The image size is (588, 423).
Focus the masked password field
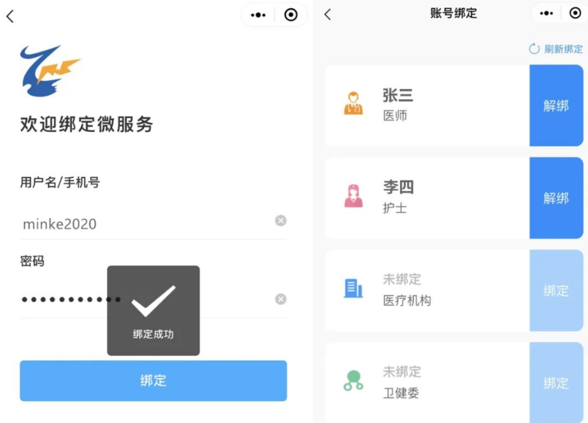(x=147, y=299)
